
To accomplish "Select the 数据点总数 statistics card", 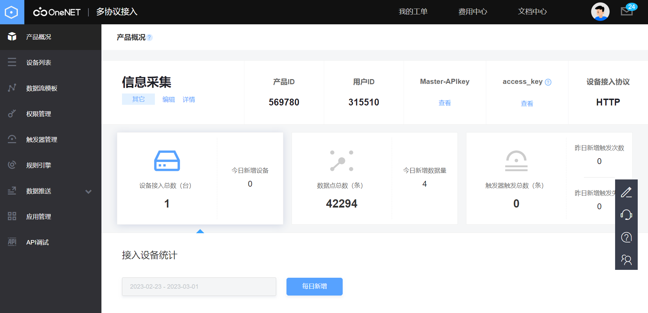I will coord(375,178).
